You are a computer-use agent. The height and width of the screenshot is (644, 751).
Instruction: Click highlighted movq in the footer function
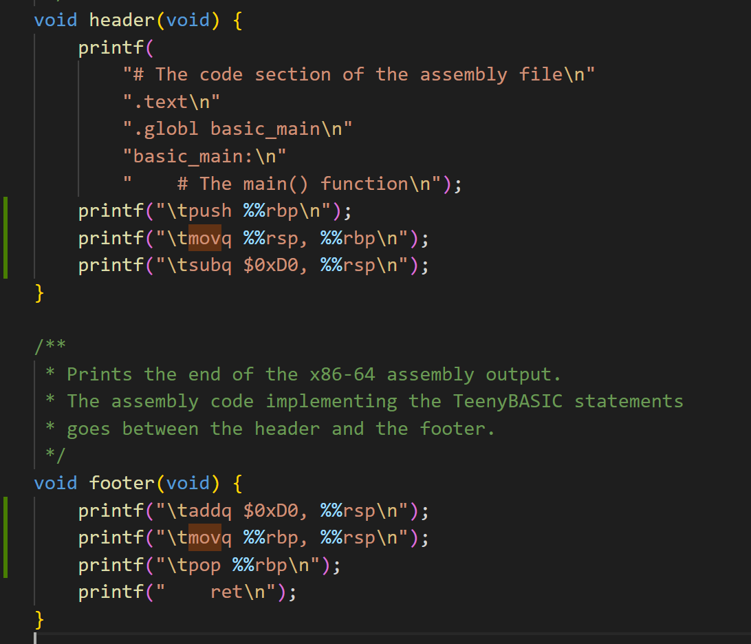point(204,537)
